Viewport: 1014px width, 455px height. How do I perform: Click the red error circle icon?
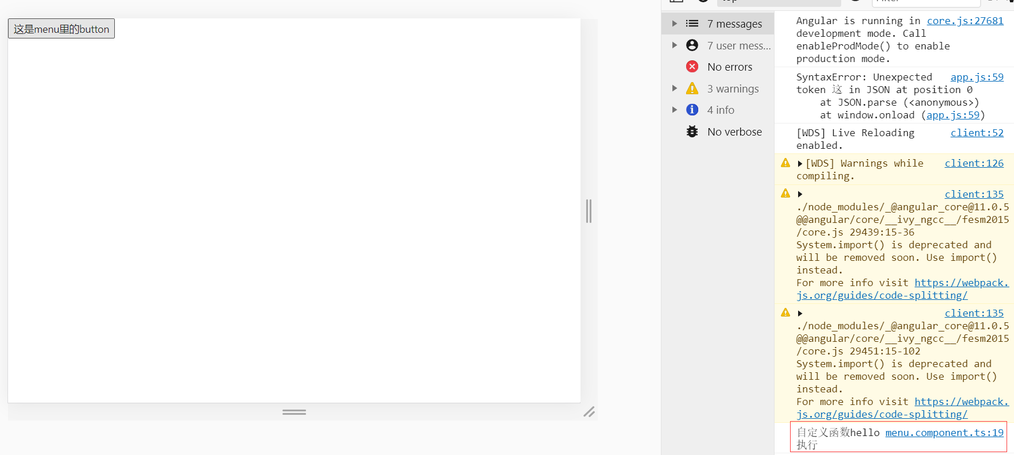pos(692,67)
